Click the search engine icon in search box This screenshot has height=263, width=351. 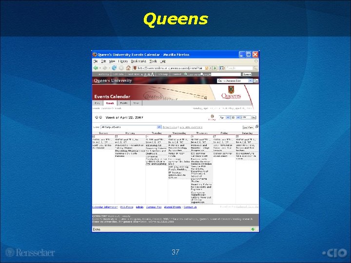click(221, 68)
